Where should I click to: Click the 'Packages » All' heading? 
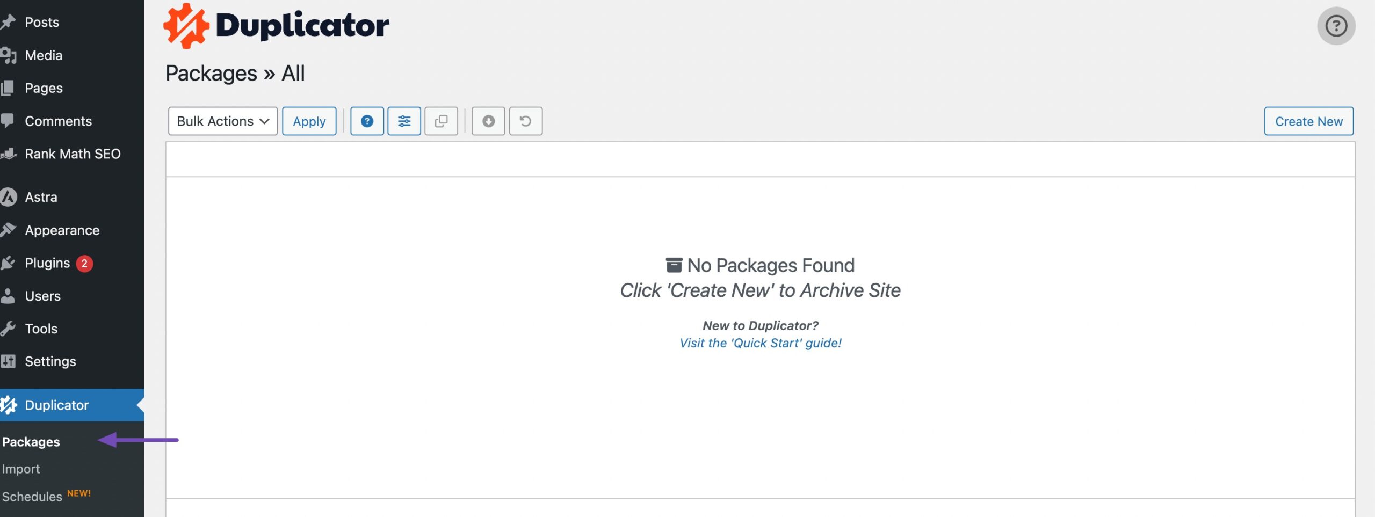235,73
